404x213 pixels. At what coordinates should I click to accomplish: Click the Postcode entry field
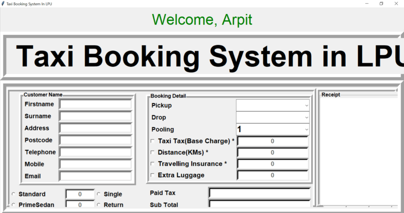pyautogui.click(x=95, y=140)
